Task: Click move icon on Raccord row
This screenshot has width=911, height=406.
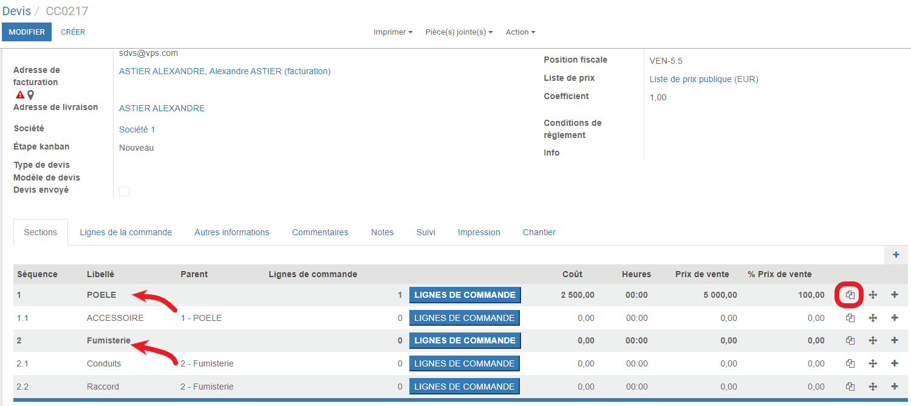Action: (x=873, y=387)
